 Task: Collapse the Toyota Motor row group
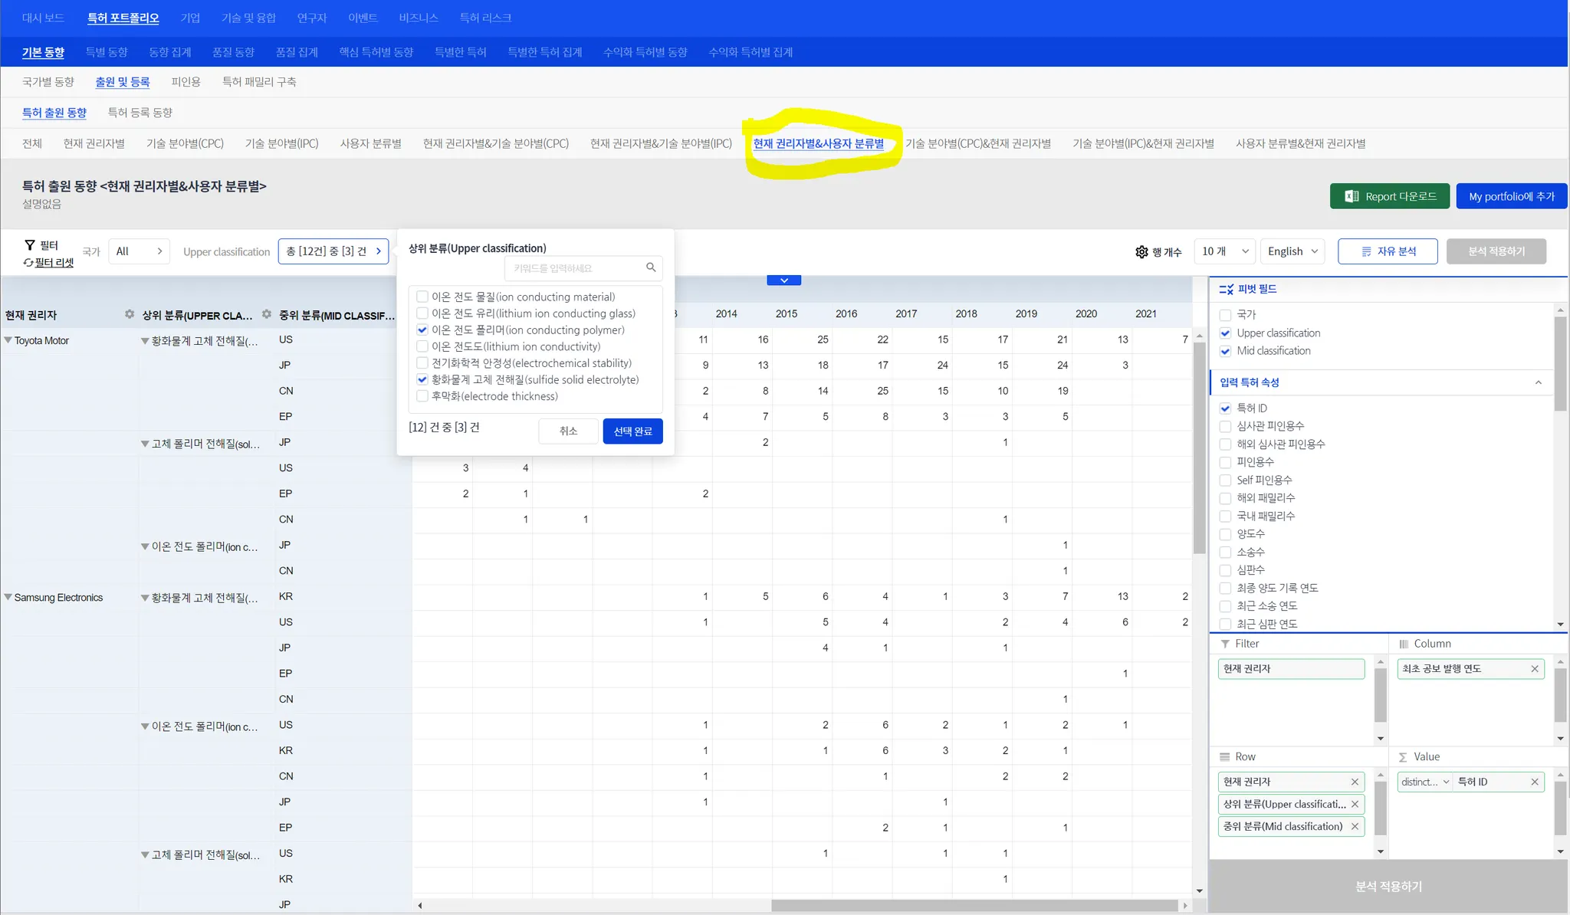(x=8, y=340)
